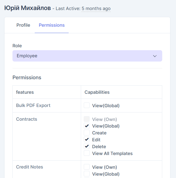Uncheck Contracts View(Global) checkbox

(x=87, y=126)
